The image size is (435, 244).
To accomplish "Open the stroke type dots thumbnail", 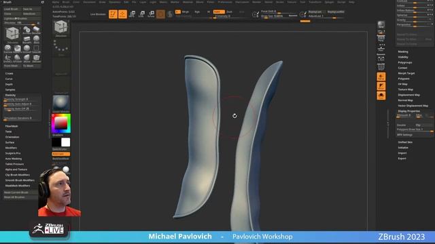I will [60, 47].
